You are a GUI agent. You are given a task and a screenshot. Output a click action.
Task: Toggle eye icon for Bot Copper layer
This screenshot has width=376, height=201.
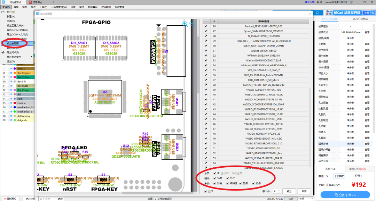pos(11,73)
